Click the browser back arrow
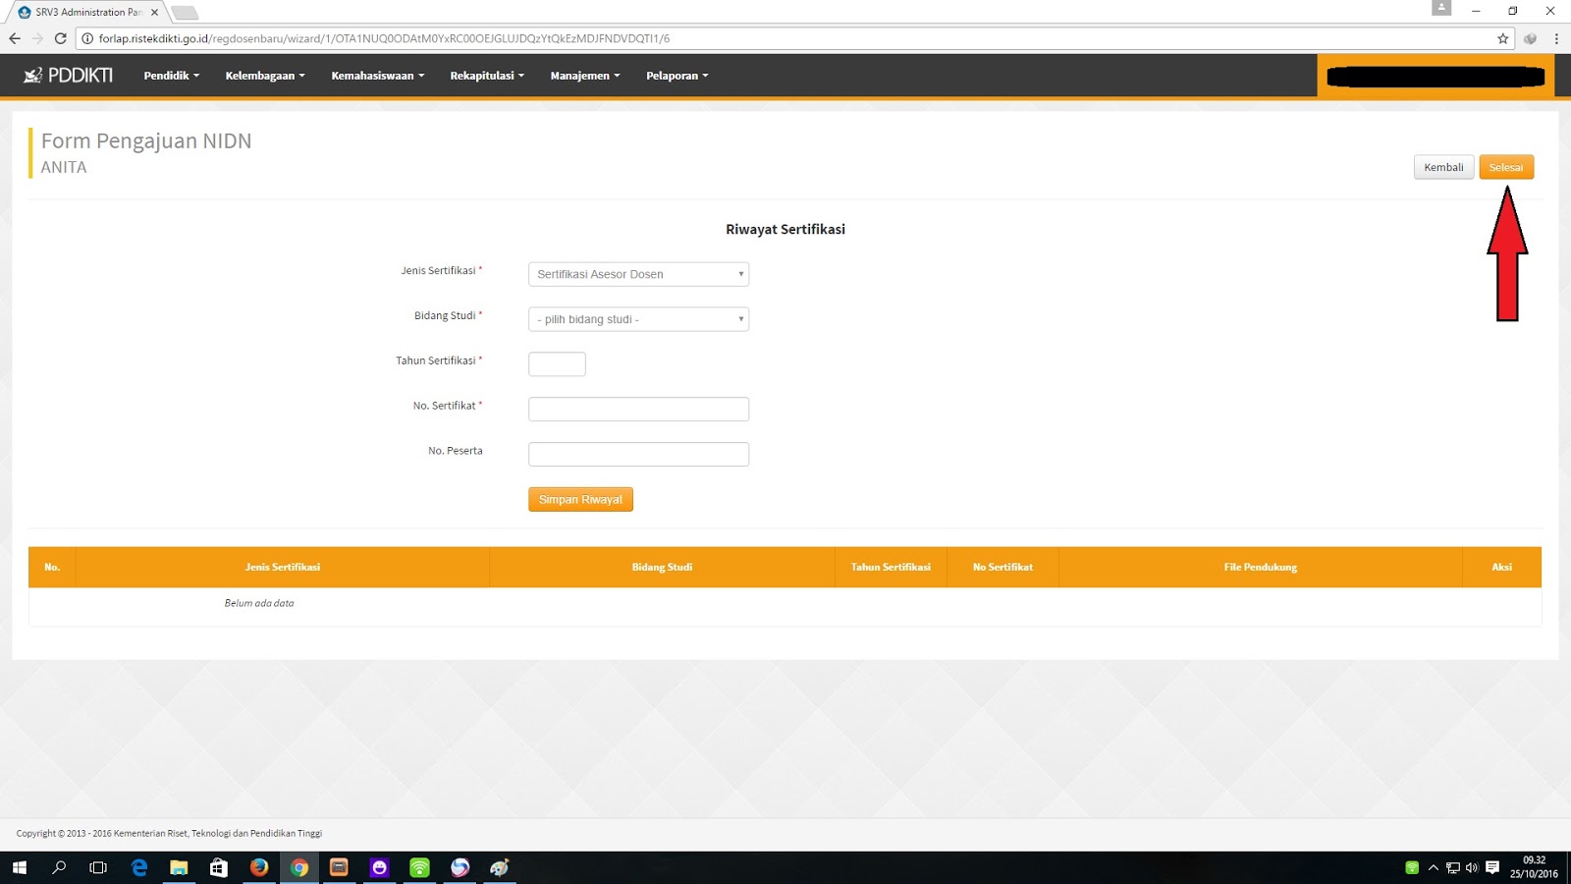 15,38
